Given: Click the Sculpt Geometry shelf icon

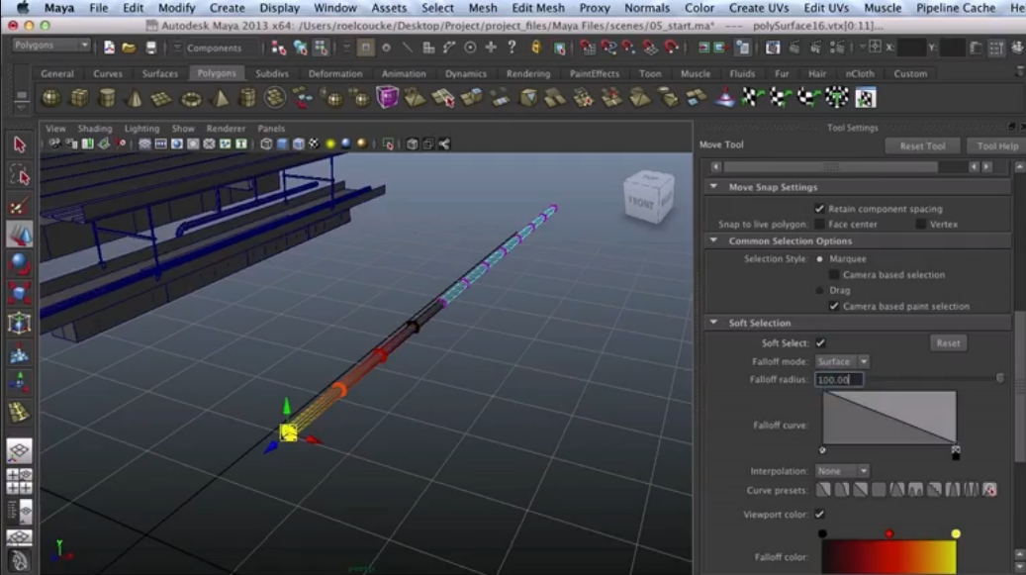Looking at the screenshot, I should 724,98.
